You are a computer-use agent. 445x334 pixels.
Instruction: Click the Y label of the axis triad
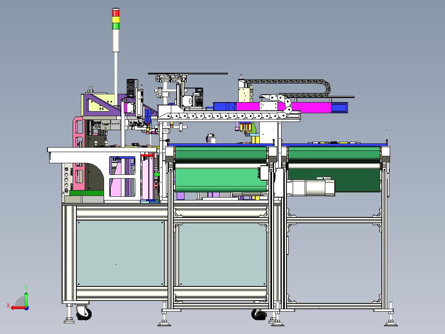26,288
